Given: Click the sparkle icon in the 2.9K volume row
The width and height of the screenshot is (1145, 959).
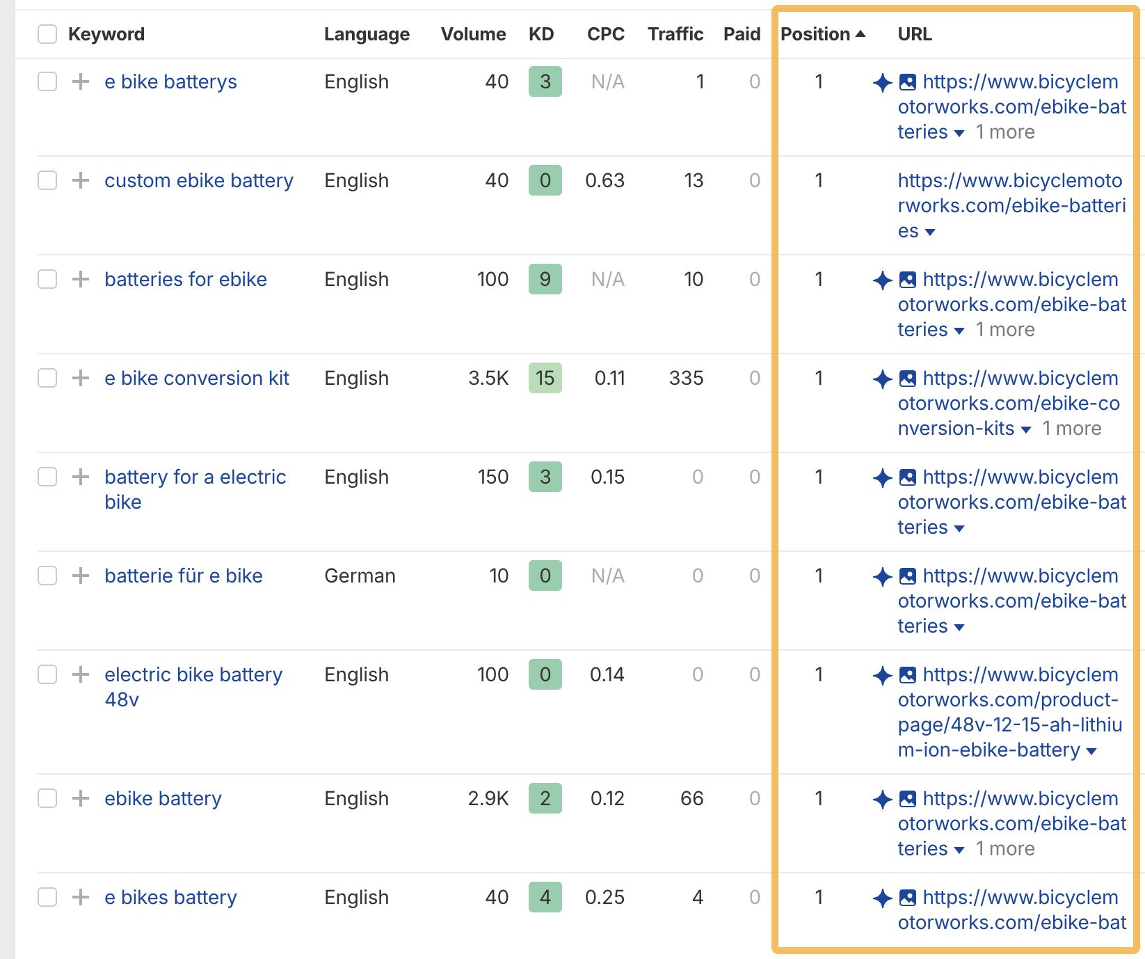Looking at the screenshot, I should [x=882, y=799].
